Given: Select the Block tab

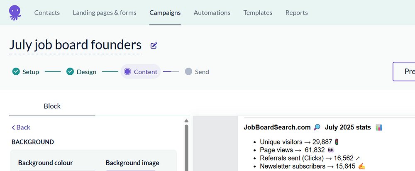Looking at the screenshot, I should click(x=52, y=106).
